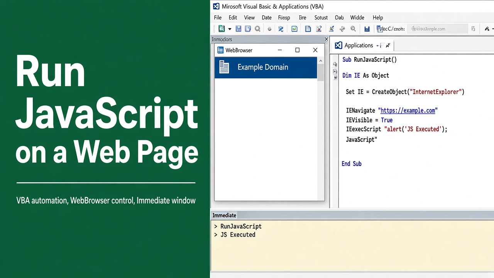Click the second magnifier icon near toolbar middle
Viewport: 494px width, 278px height.
(x=353, y=29)
